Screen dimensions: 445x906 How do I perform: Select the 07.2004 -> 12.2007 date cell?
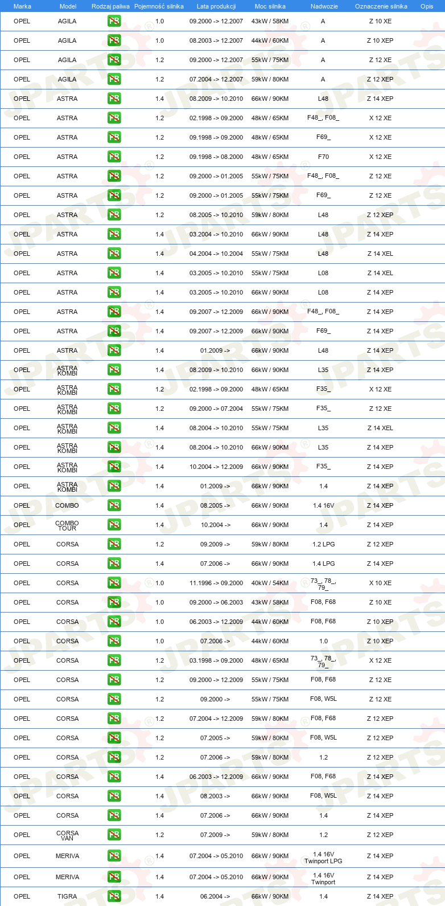point(216,79)
